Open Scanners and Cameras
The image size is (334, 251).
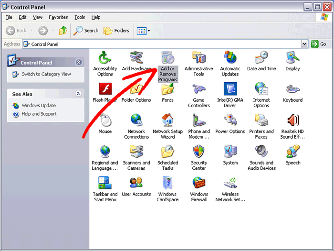(136, 158)
